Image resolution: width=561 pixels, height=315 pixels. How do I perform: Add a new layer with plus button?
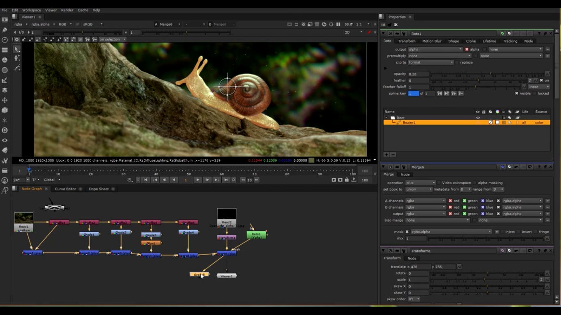pos(386,155)
